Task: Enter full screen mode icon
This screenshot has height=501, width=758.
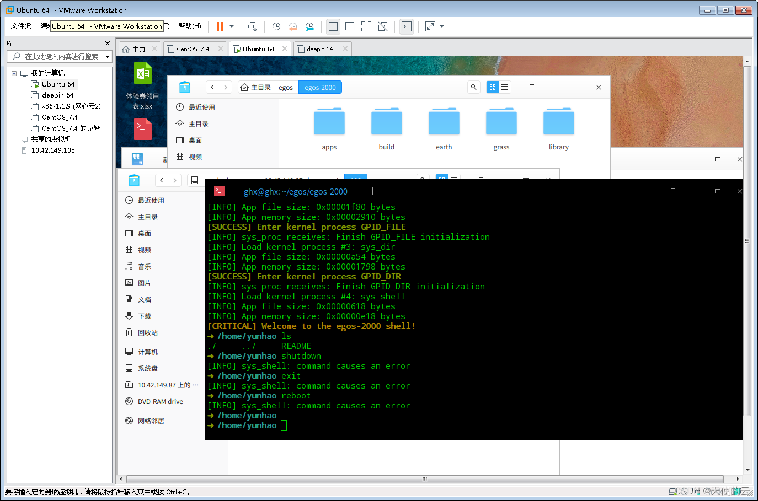Action: 366,26
